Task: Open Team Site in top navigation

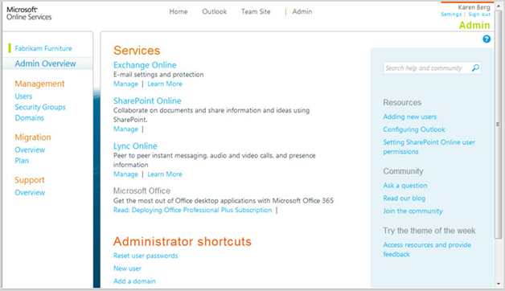Action: [x=256, y=11]
